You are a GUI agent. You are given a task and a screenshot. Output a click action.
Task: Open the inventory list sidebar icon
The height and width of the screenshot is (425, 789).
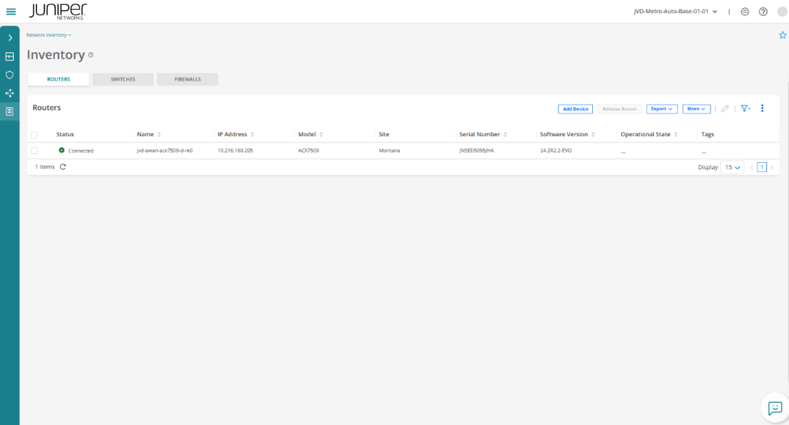point(10,111)
